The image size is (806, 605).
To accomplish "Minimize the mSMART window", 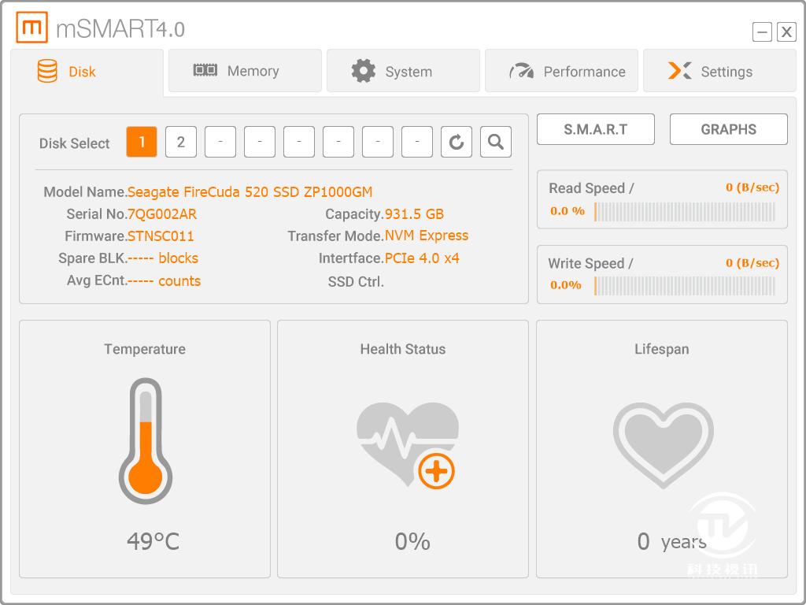I will [762, 32].
